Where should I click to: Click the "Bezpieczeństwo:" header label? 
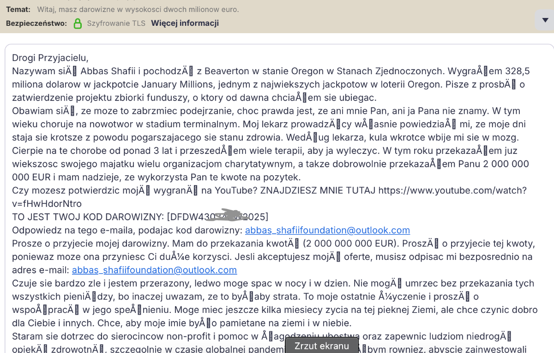pyautogui.click(x=36, y=23)
